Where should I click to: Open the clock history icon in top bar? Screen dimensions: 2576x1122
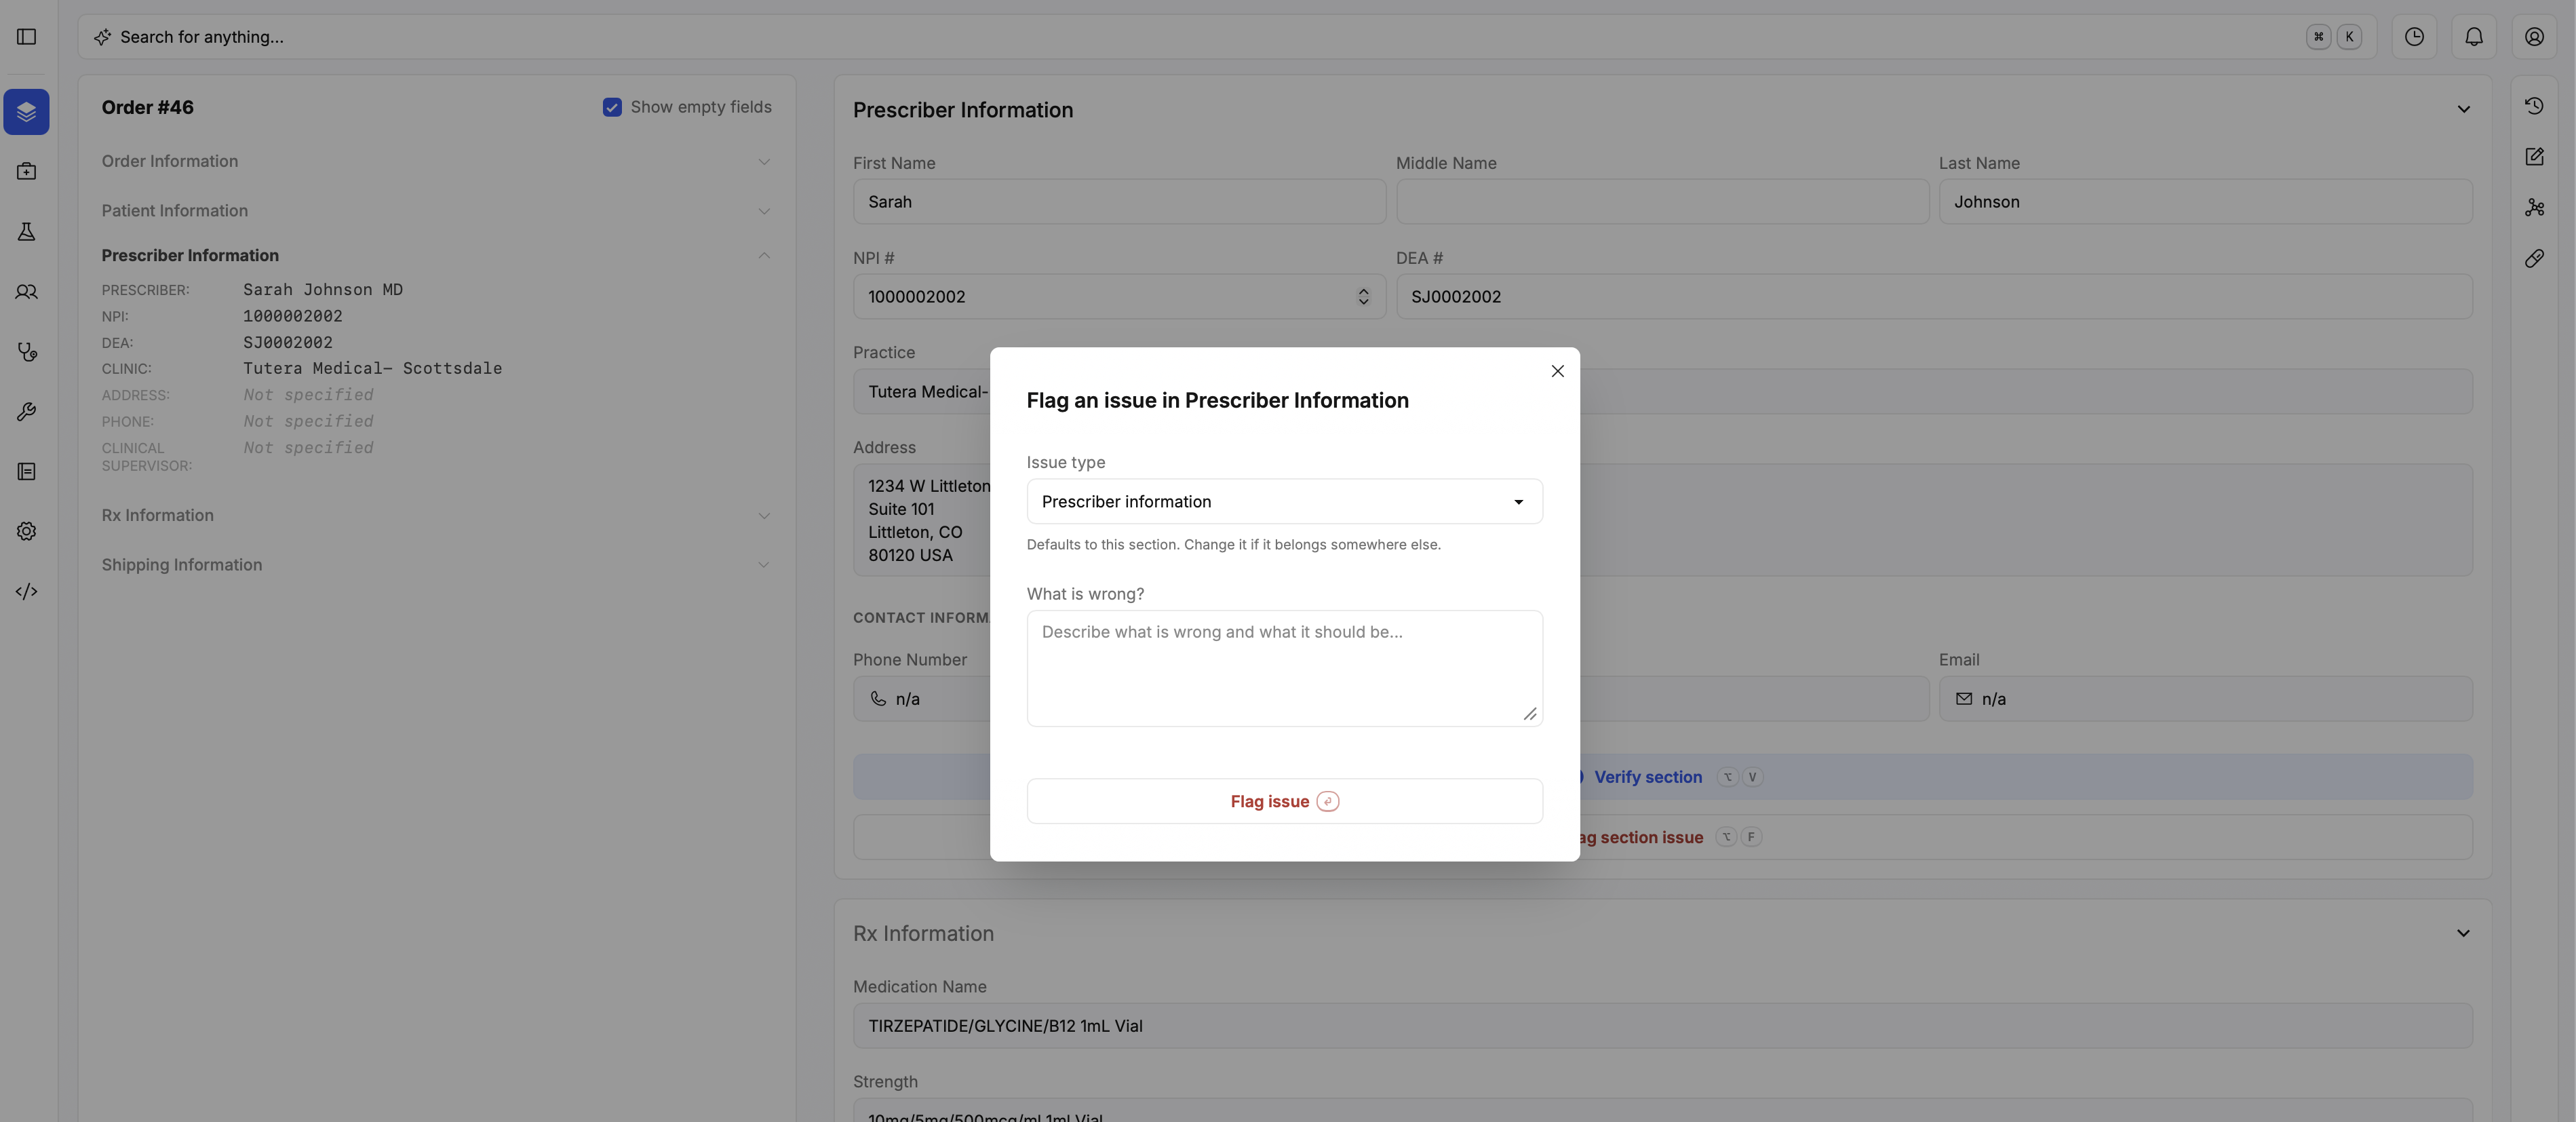pyautogui.click(x=2414, y=37)
